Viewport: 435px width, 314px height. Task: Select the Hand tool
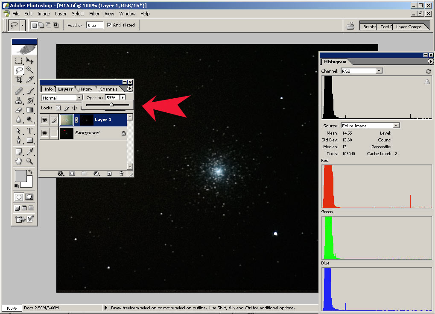tap(19, 161)
